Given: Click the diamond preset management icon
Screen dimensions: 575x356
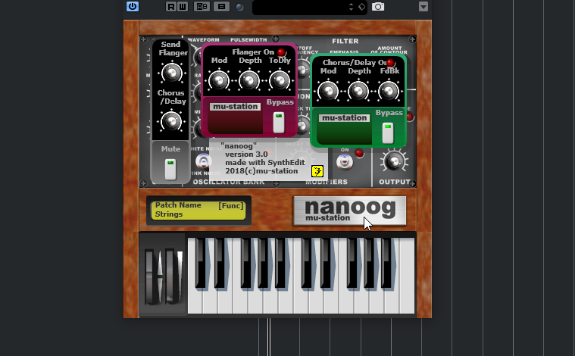Looking at the screenshot, I should tap(361, 7).
